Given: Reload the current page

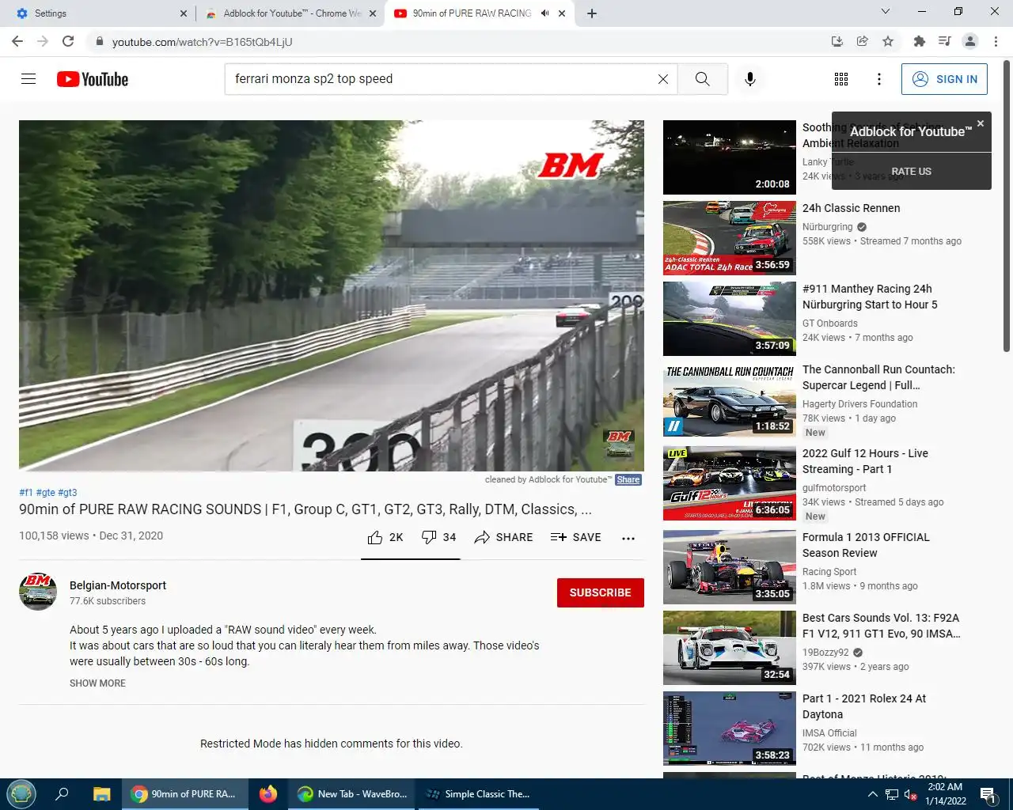Looking at the screenshot, I should [x=68, y=41].
